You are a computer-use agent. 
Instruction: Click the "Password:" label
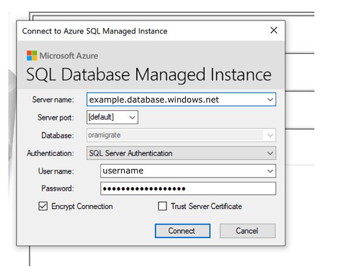pos(57,189)
